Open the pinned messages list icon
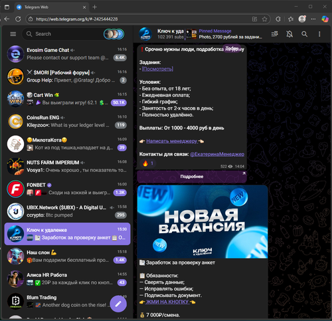332x321 pixels. tap(275, 34)
